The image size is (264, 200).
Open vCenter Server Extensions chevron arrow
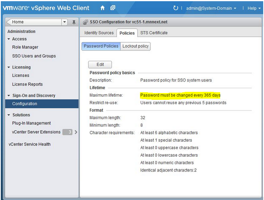[x=76, y=132]
